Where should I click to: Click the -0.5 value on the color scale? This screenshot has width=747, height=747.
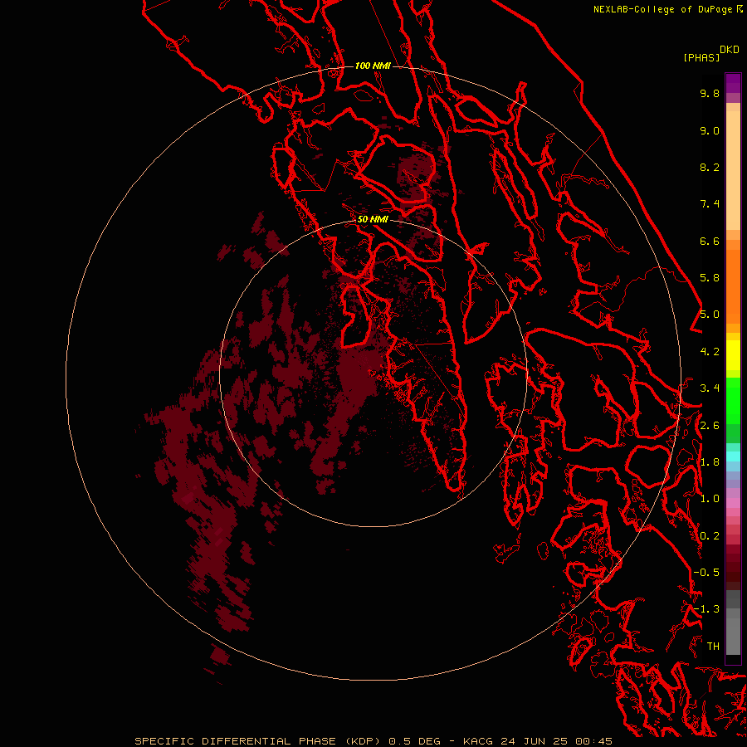click(x=706, y=573)
